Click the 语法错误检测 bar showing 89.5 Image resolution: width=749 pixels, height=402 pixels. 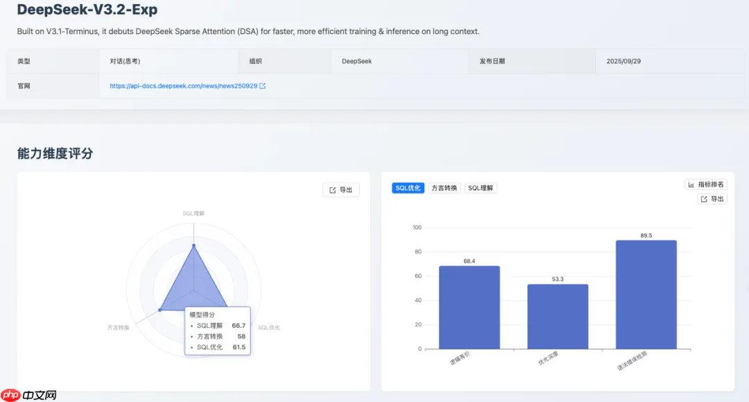tap(646, 295)
